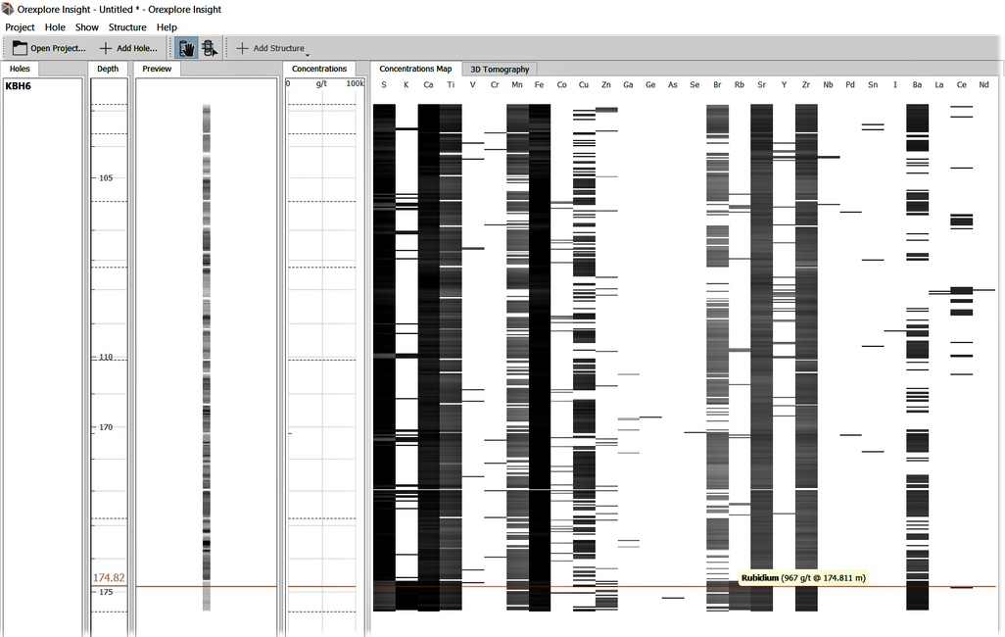1005x637 pixels.
Task: Click the Add Hole... button
Action: pyautogui.click(x=129, y=48)
